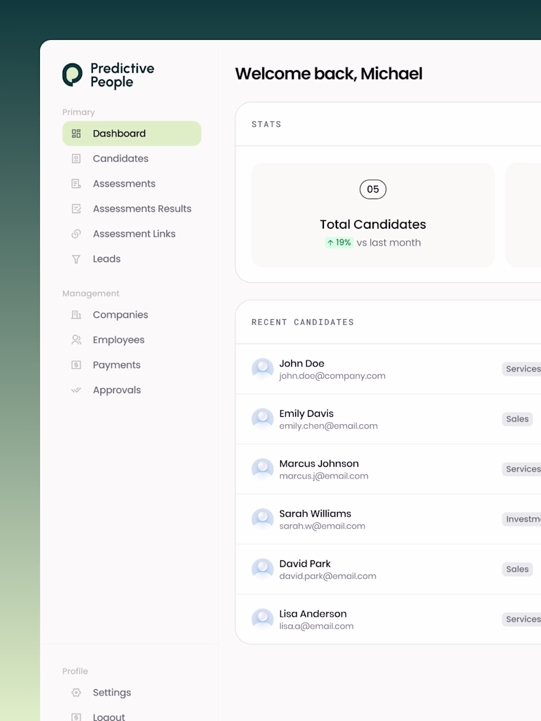Click John Doe's avatar icon
This screenshot has width=541, height=721.
[x=263, y=369]
